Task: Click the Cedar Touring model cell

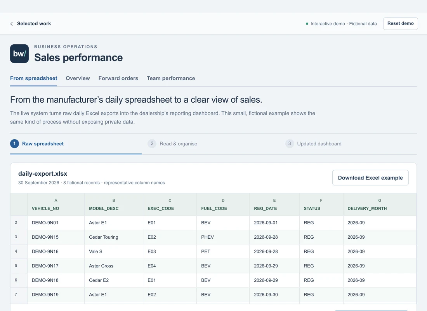Action: click(x=114, y=237)
